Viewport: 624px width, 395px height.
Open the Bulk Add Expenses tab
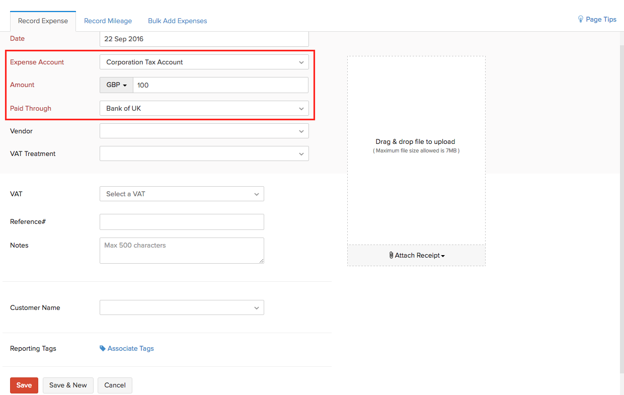pyautogui.click(x=177, y=21)
